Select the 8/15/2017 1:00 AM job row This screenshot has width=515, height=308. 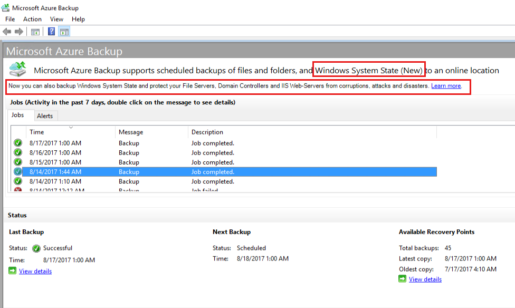click(x=225, y=162)
